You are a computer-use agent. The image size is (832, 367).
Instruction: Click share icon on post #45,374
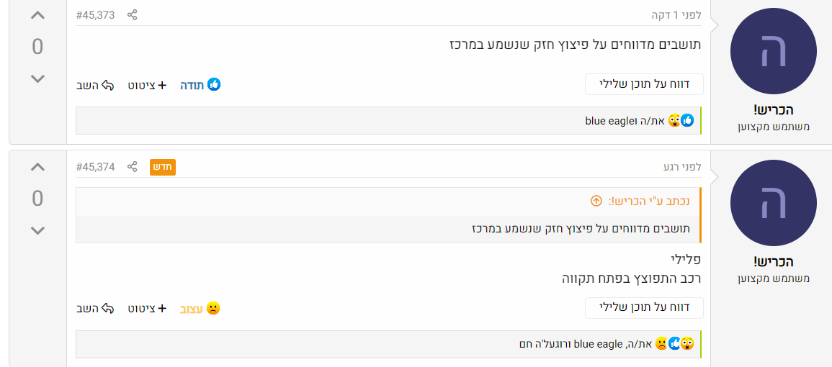tap(132, 167)
